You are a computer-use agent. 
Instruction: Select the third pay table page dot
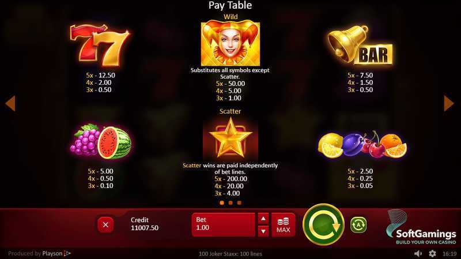tap(239, 202)
